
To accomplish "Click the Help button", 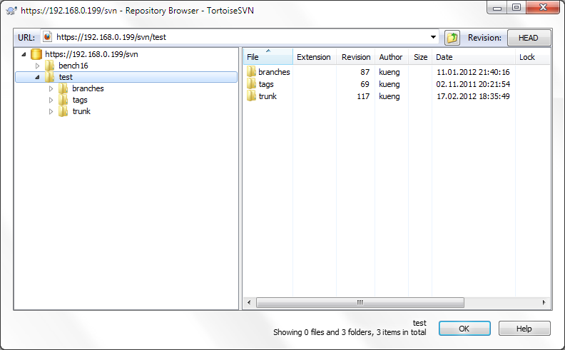I will (x=524, y=329).
